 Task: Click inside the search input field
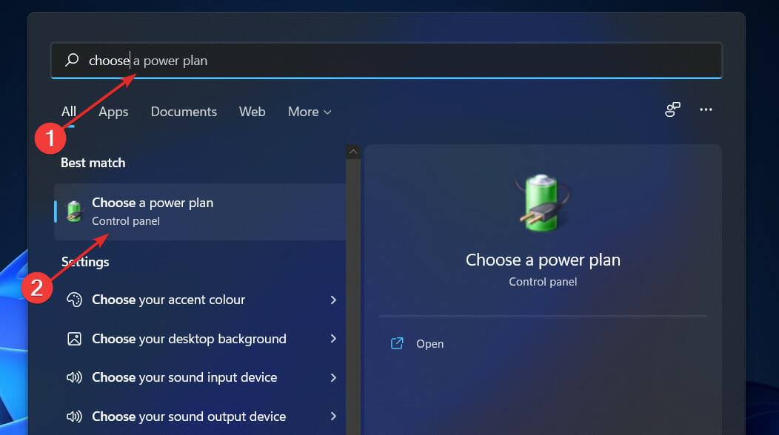click(296, 60)
